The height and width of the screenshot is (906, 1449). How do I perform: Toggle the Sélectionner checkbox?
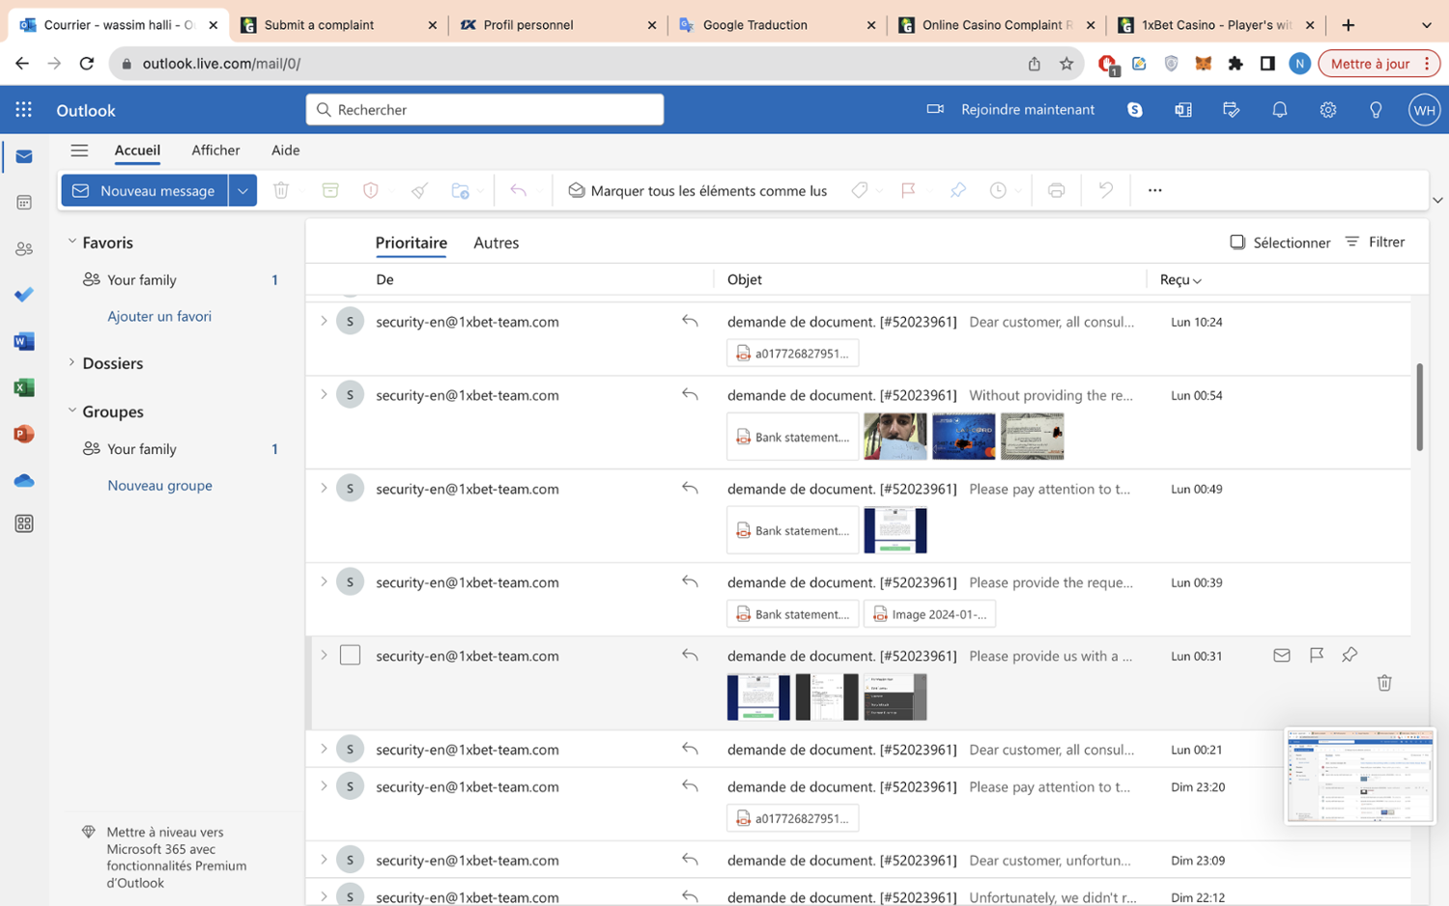tap(1237, 242)
